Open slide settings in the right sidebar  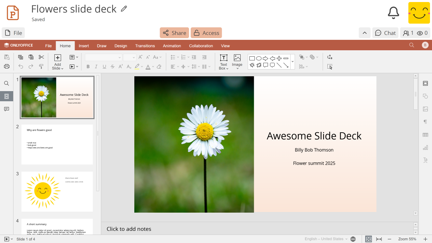click(x=425, y=83)
